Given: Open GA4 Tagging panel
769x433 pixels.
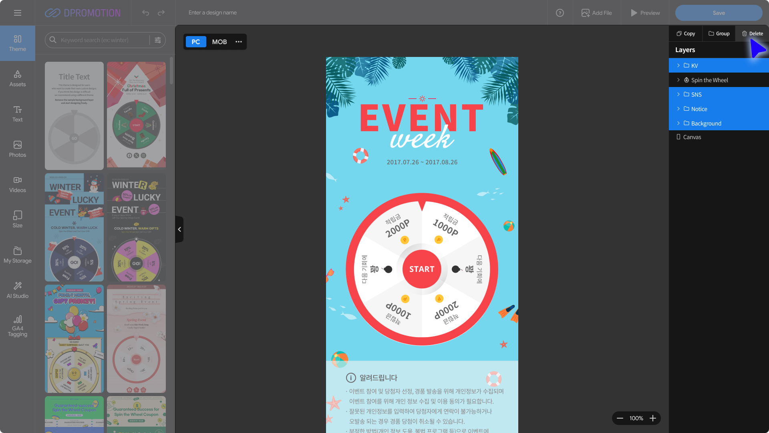Looking at the screenshot, I should tap(18, 326).
